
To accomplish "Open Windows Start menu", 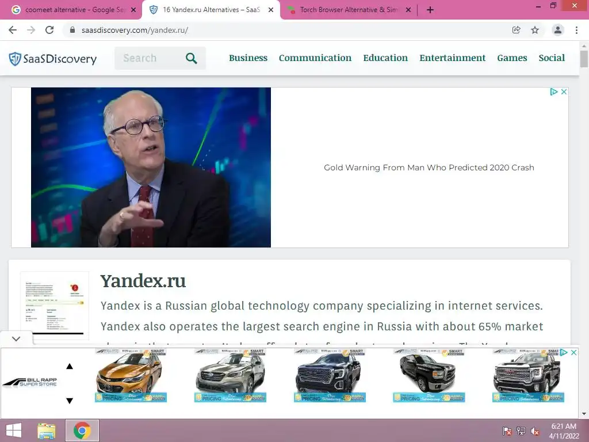I will pyautogui.click(x=14, y=430).
